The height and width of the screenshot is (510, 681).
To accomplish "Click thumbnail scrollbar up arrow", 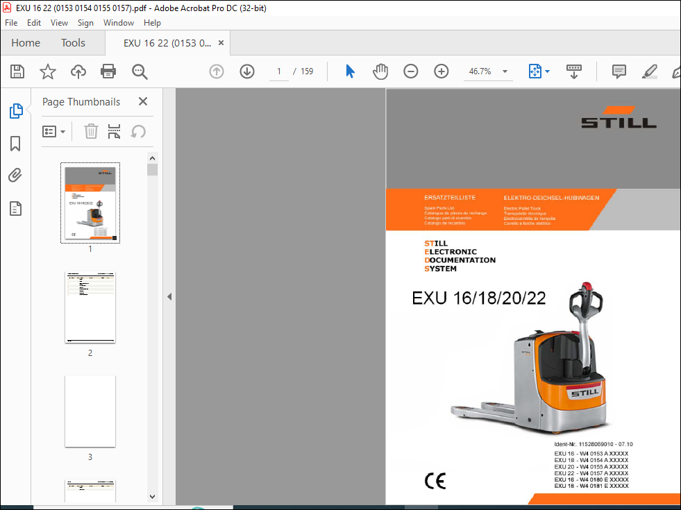I will pos(152,158).
